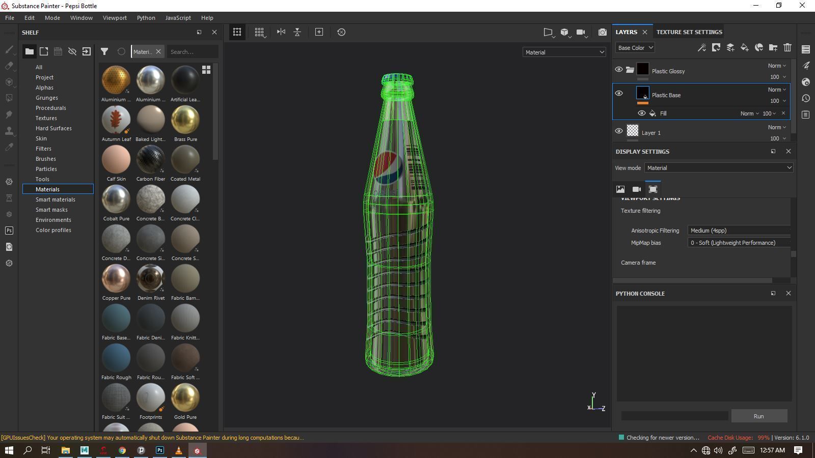The image size is (815, 458).
Task: Click the Run button in Python Console
Action: [759, 416]
